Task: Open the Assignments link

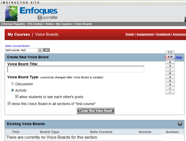Action: (x=145, y=34)
